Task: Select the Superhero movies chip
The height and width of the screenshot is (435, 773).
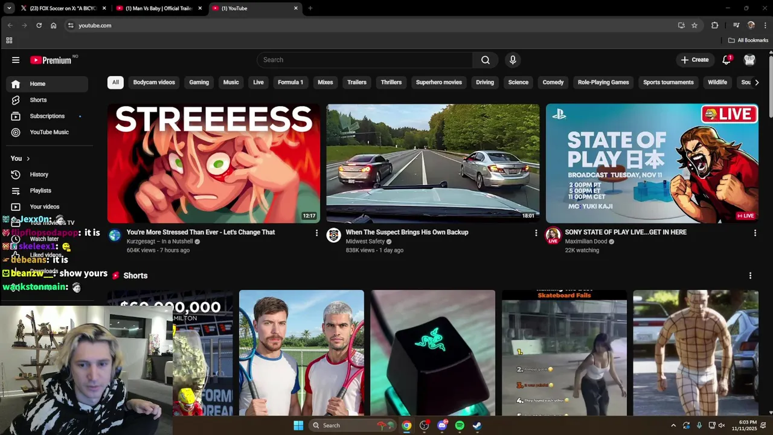Action: pos(439,82)
